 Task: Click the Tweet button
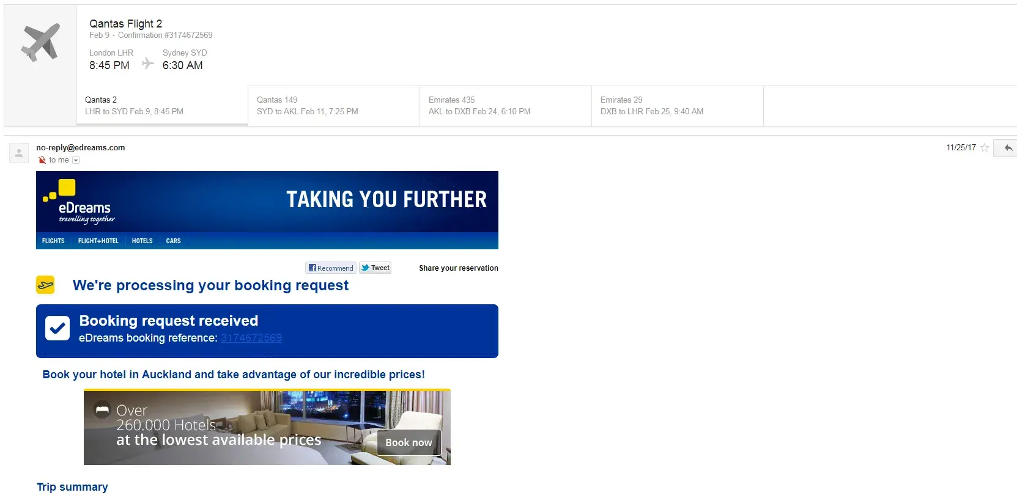click(375, 268)
